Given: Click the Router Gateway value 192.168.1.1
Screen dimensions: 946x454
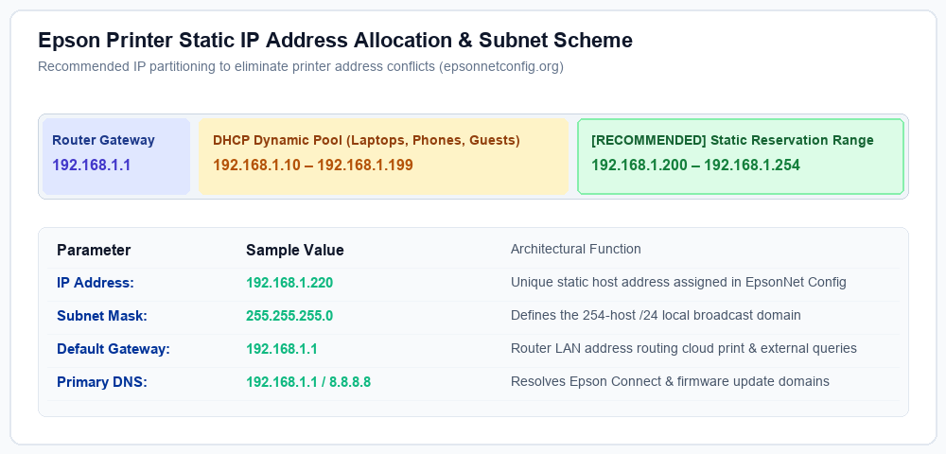Looking at the screenshot, I should tap(92, 165).
